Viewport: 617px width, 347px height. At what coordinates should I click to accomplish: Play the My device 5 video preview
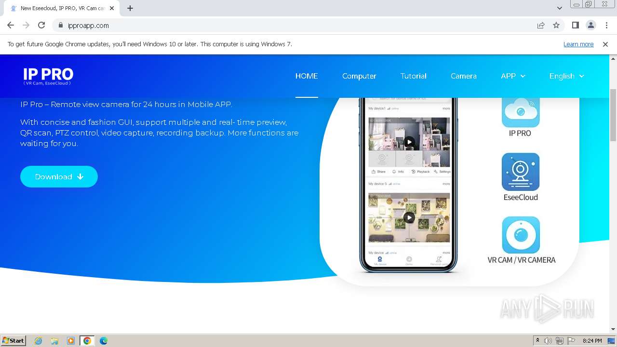(x=409, y=218)
